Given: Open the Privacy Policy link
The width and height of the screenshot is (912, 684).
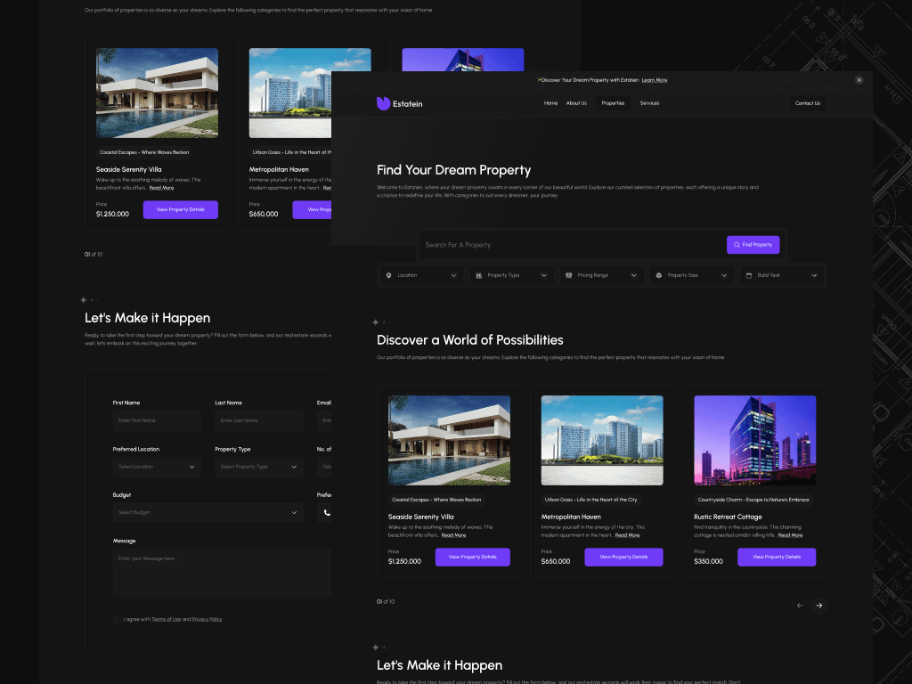Looking at the screenshot, I should 207,620.
